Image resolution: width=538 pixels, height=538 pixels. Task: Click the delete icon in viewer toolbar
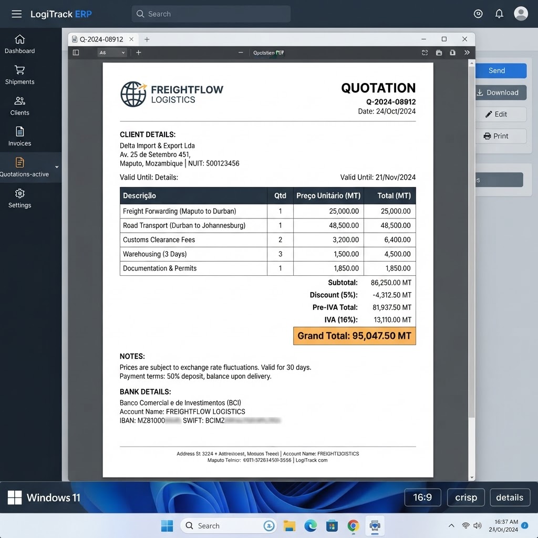coord(452,53)
